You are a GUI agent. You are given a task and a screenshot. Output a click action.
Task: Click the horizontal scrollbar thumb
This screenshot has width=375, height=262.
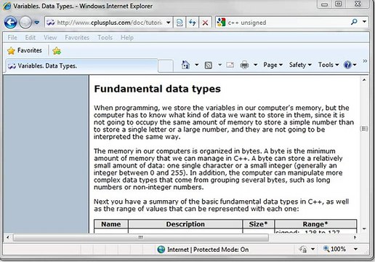coord(141,237)
